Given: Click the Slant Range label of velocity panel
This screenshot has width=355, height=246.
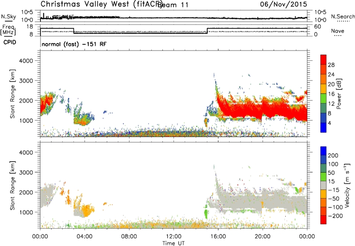Looking at the screenshot, I should point(12,186).
